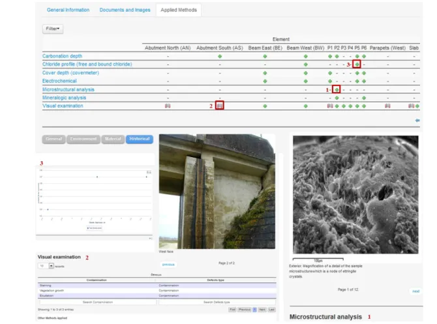Open Electrochemical marker for Beam West

click(x=306, y=81)
